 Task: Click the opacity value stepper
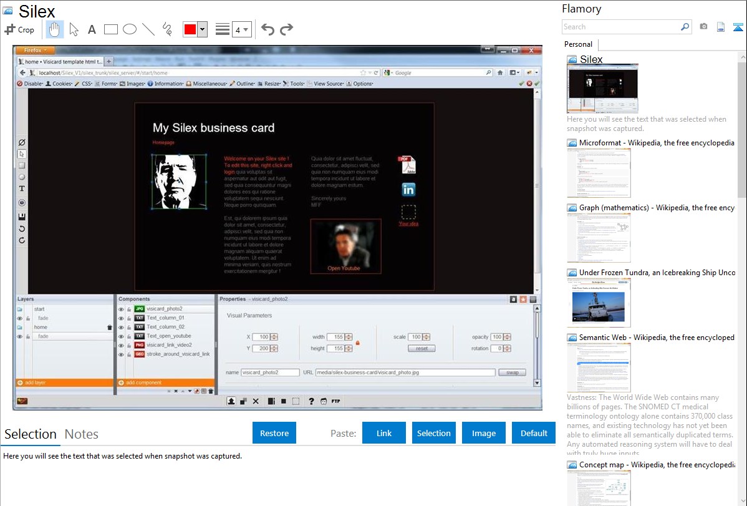507,337
